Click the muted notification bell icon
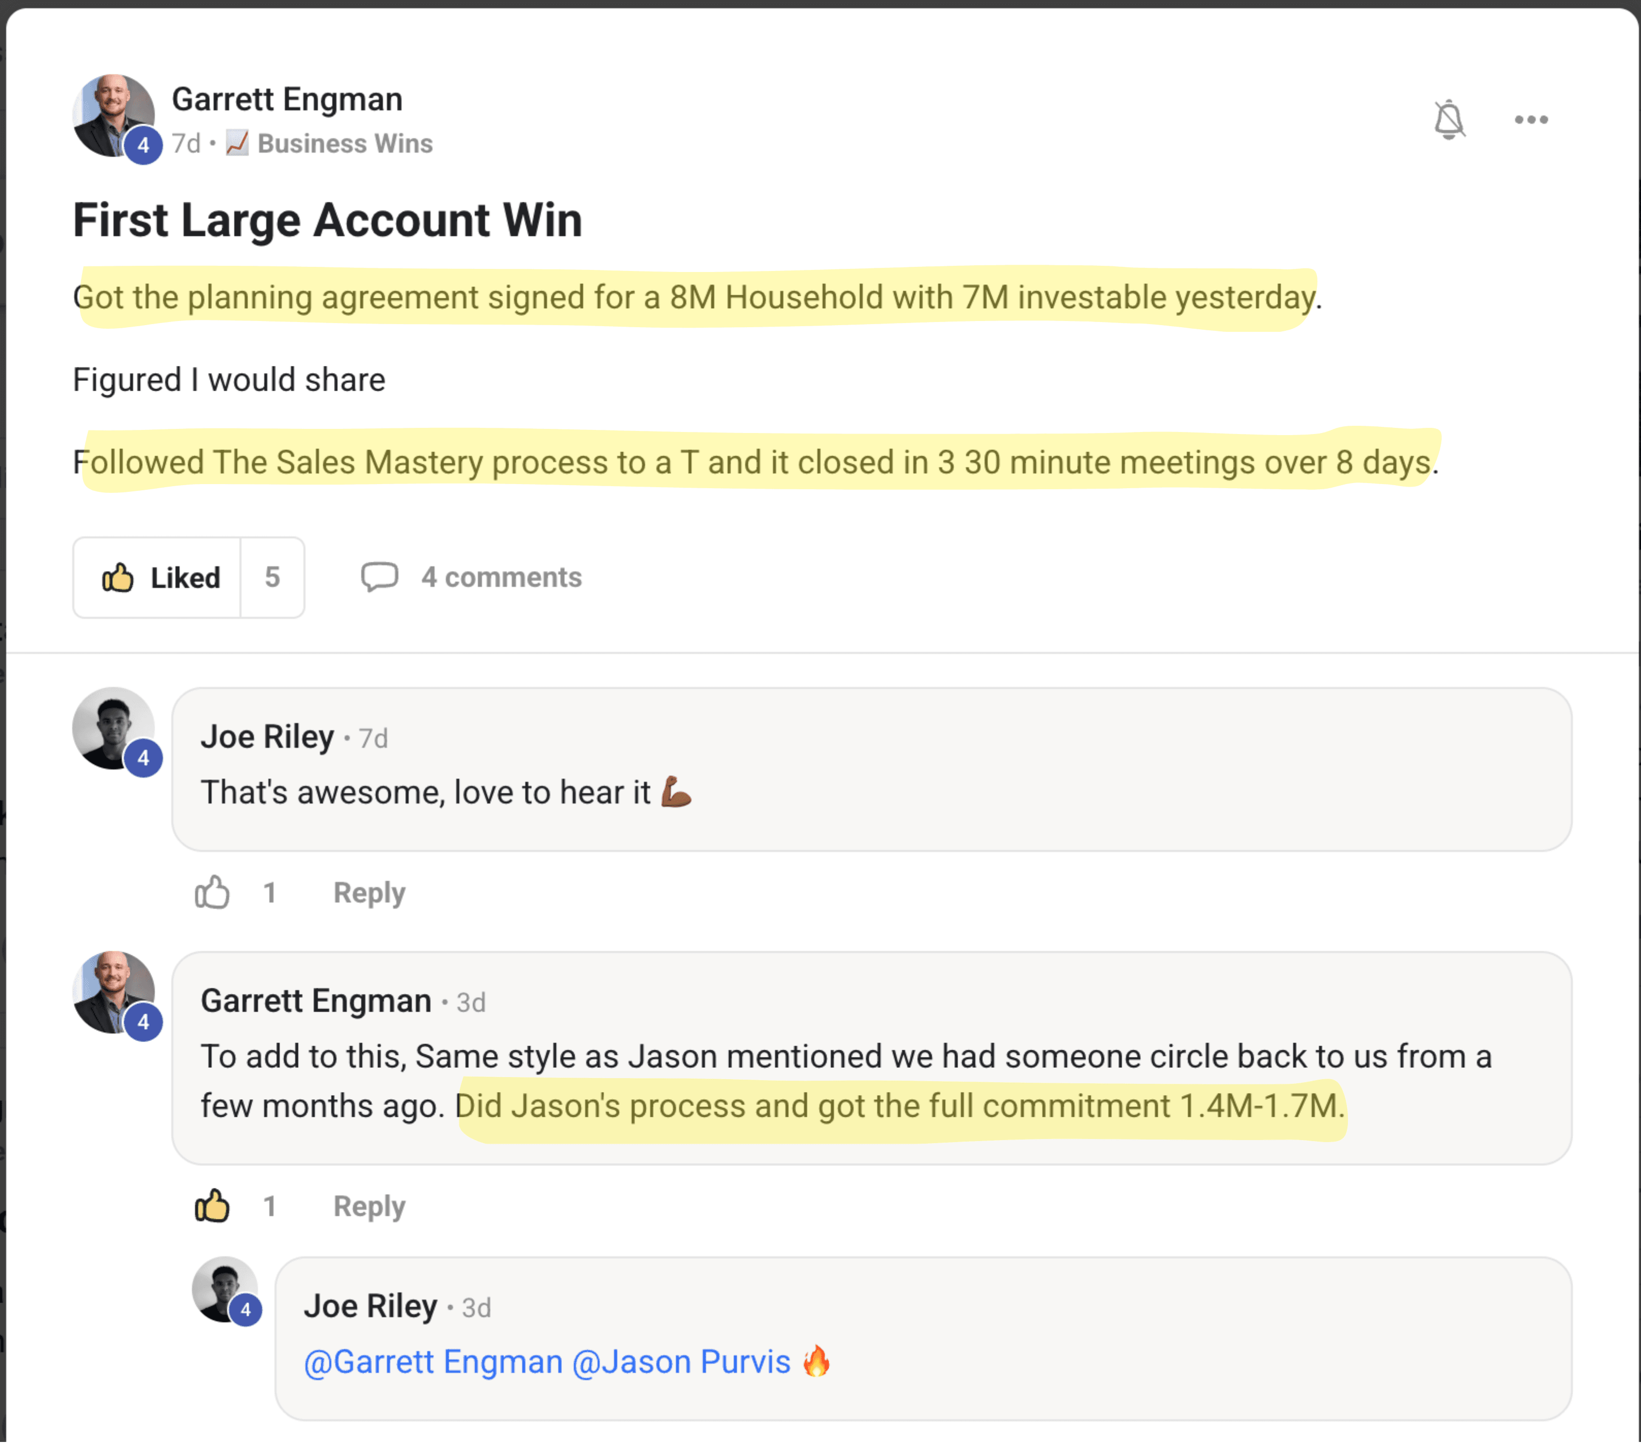This screenshot has height=1443, width=1641. [x=1449, y=120]
